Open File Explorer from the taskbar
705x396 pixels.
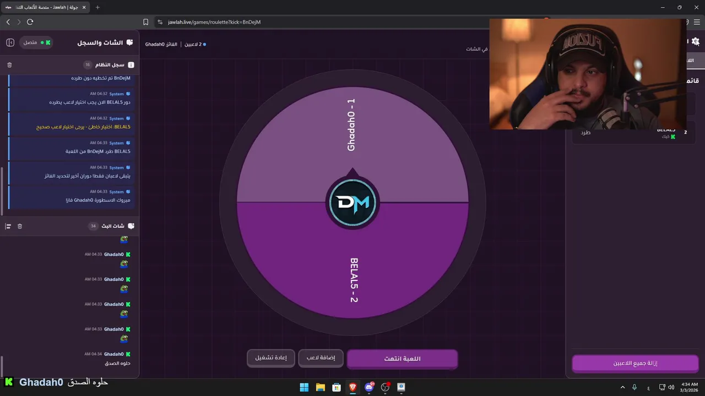[x=320, y=387]
